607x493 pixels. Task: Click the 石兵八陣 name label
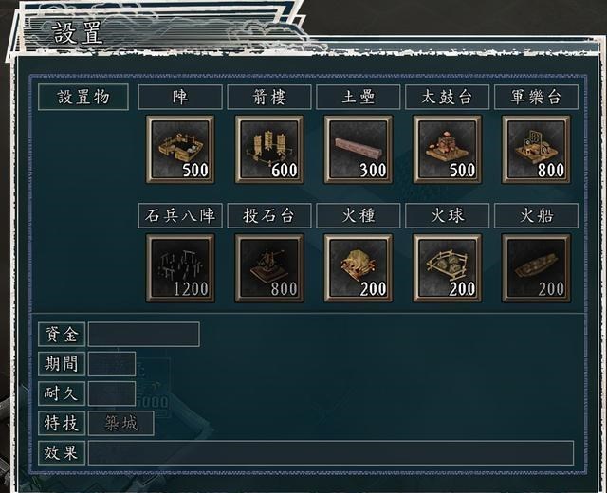click(180, 215)
